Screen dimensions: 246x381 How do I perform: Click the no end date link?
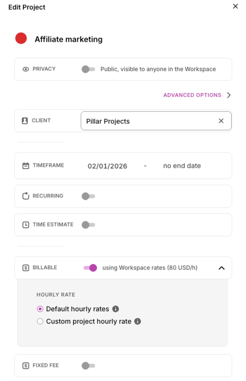(181, 166)
